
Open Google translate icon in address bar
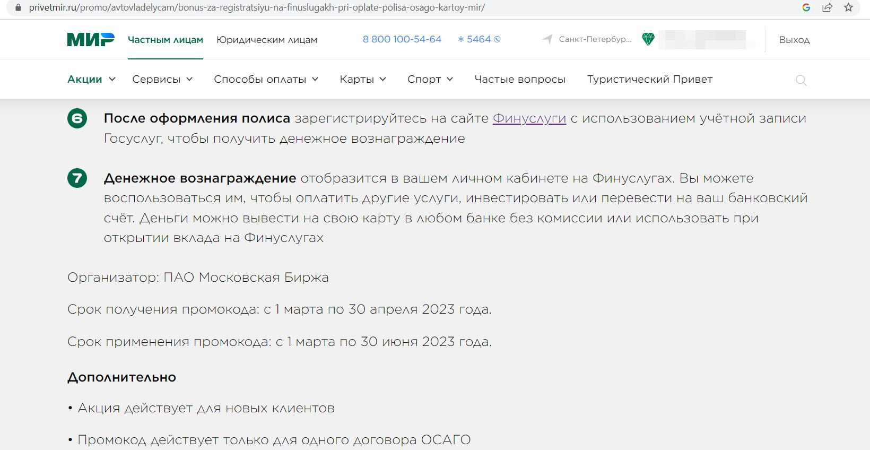[x=806, y=7]
